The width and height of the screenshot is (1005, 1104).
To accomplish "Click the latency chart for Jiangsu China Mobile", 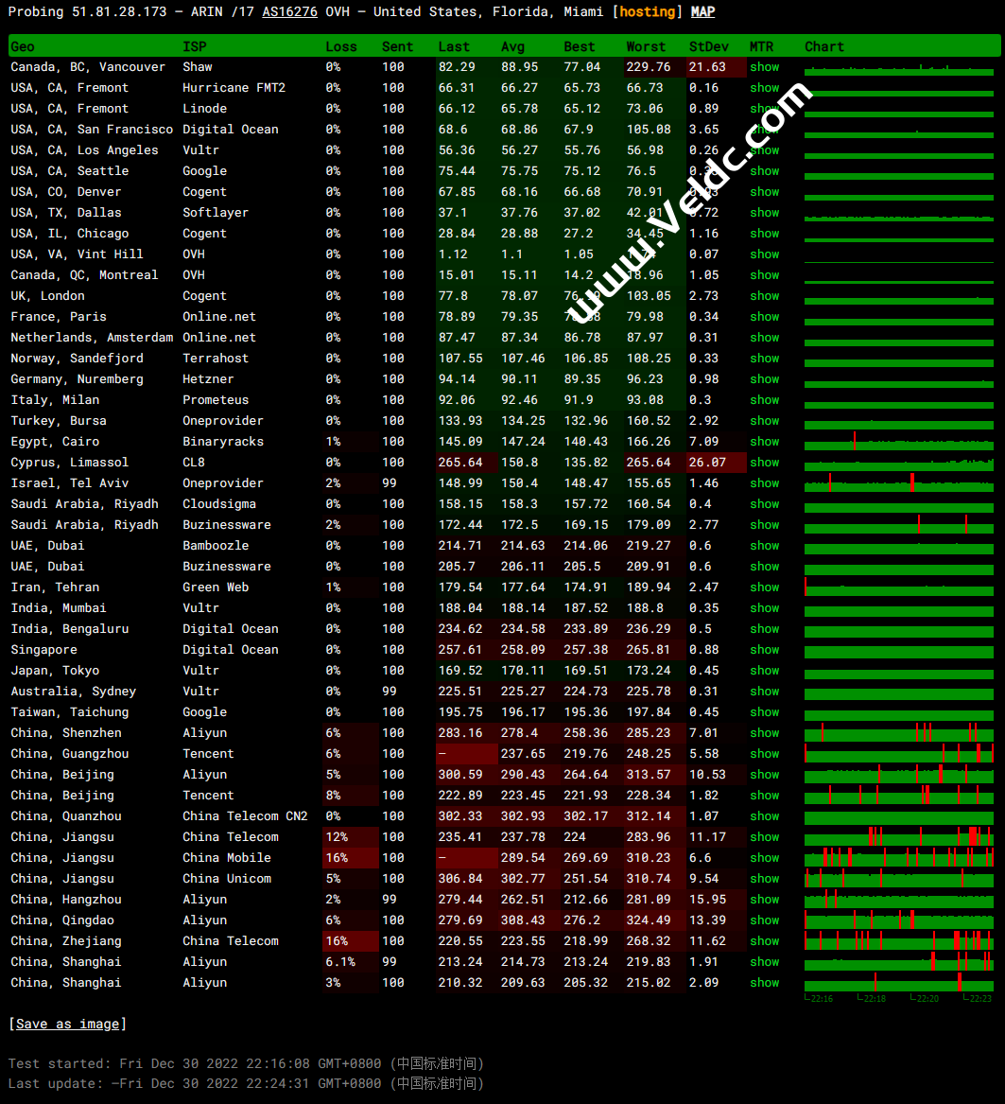I will coord(899,858).
